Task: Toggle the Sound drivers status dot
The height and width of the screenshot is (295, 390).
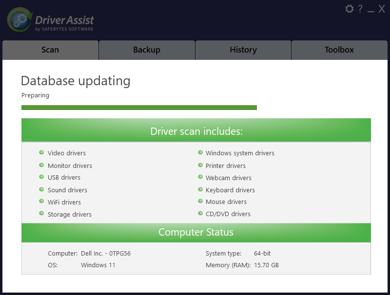Action: (x=42, y=189)
